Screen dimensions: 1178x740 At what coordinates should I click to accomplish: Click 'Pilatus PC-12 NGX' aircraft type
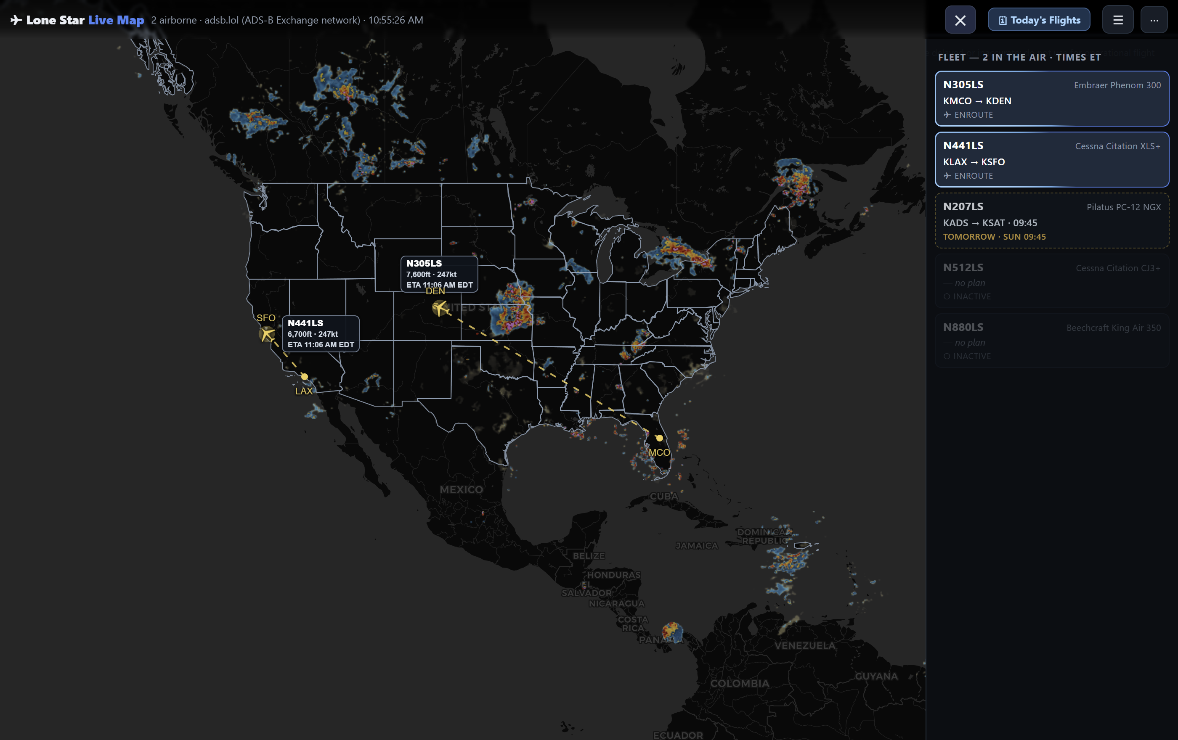1123,207
